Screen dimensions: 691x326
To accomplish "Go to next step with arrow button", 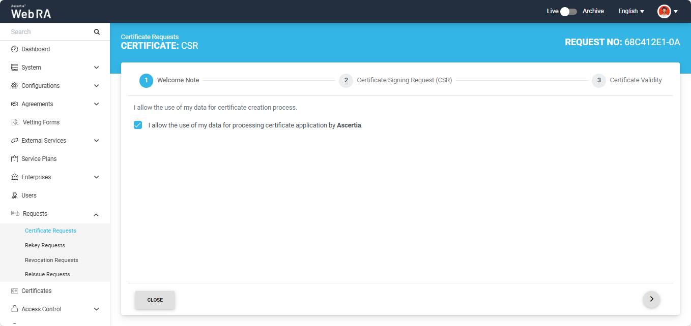I will 651,299.
